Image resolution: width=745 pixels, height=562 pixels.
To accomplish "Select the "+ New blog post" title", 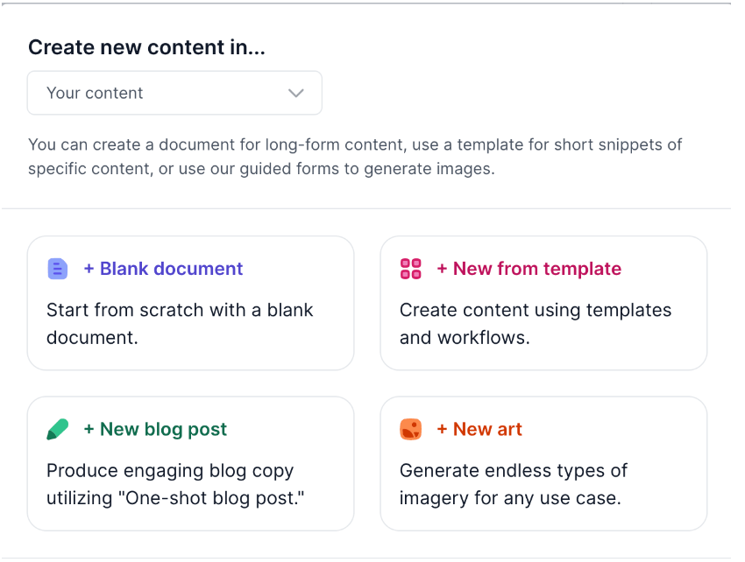I will point(155,430).
